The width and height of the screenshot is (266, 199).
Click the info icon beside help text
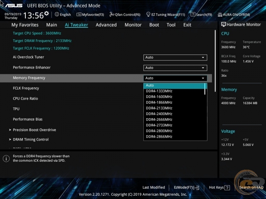point(6,158)
